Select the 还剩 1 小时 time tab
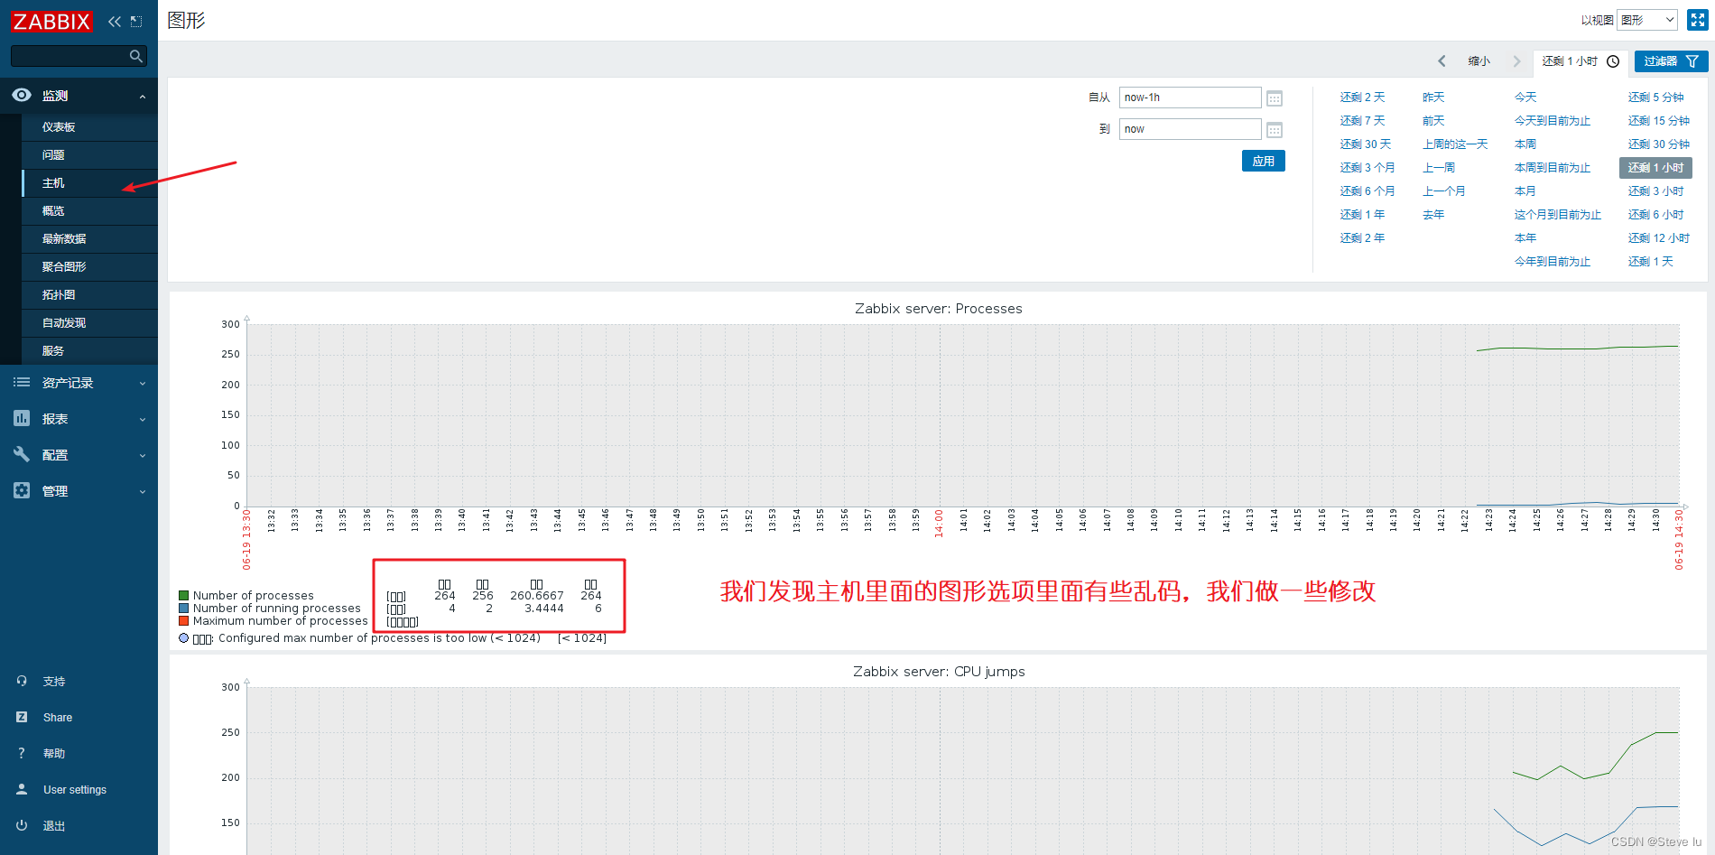The height and width of the screenshot is (855, 1715). [x=1581, y=61]
